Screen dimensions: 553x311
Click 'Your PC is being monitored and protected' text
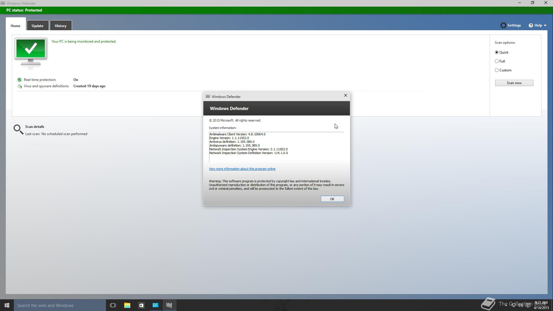click(84, 41)
